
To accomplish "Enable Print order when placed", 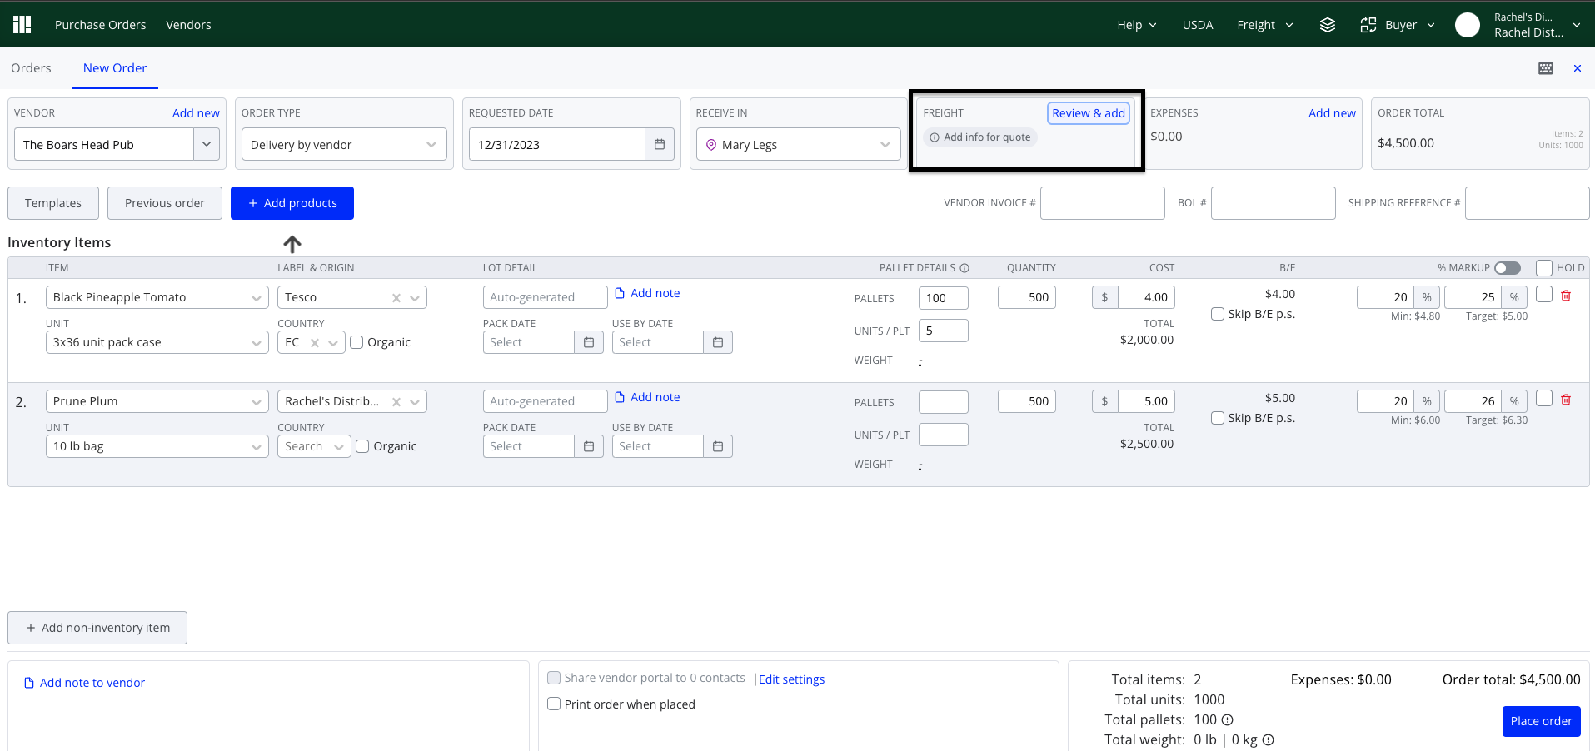I will click(554, 704).
